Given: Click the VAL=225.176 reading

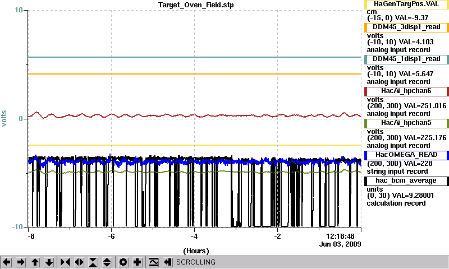Looking at the screenshot, I should point(425,138).
